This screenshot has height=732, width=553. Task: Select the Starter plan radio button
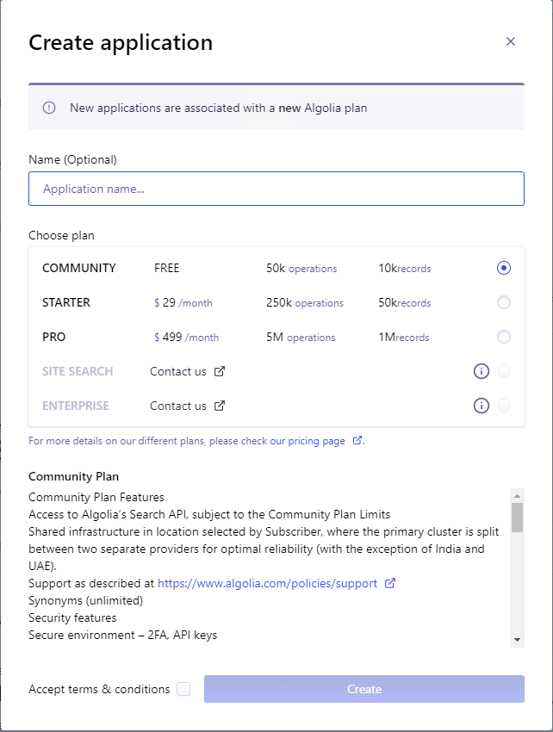(504, 302)
